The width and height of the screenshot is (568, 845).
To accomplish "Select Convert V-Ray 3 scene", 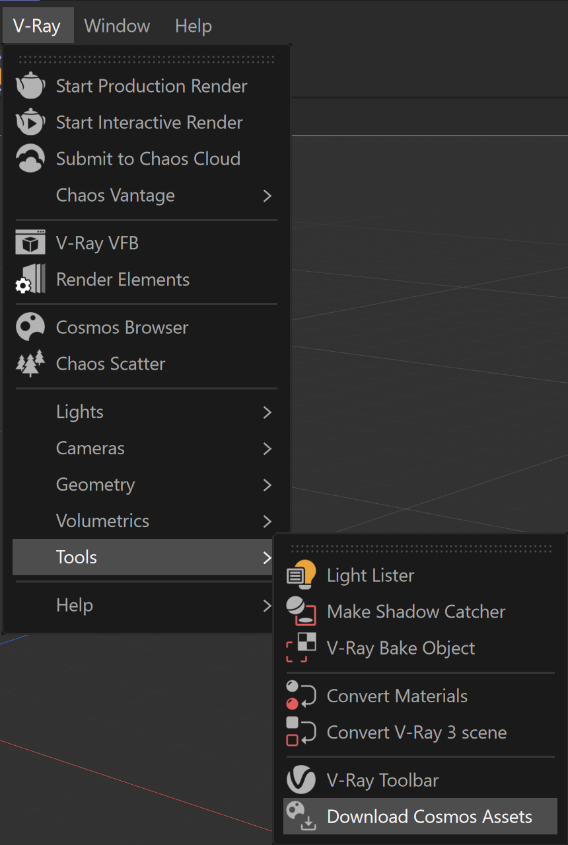I will (x=420, y=732).
